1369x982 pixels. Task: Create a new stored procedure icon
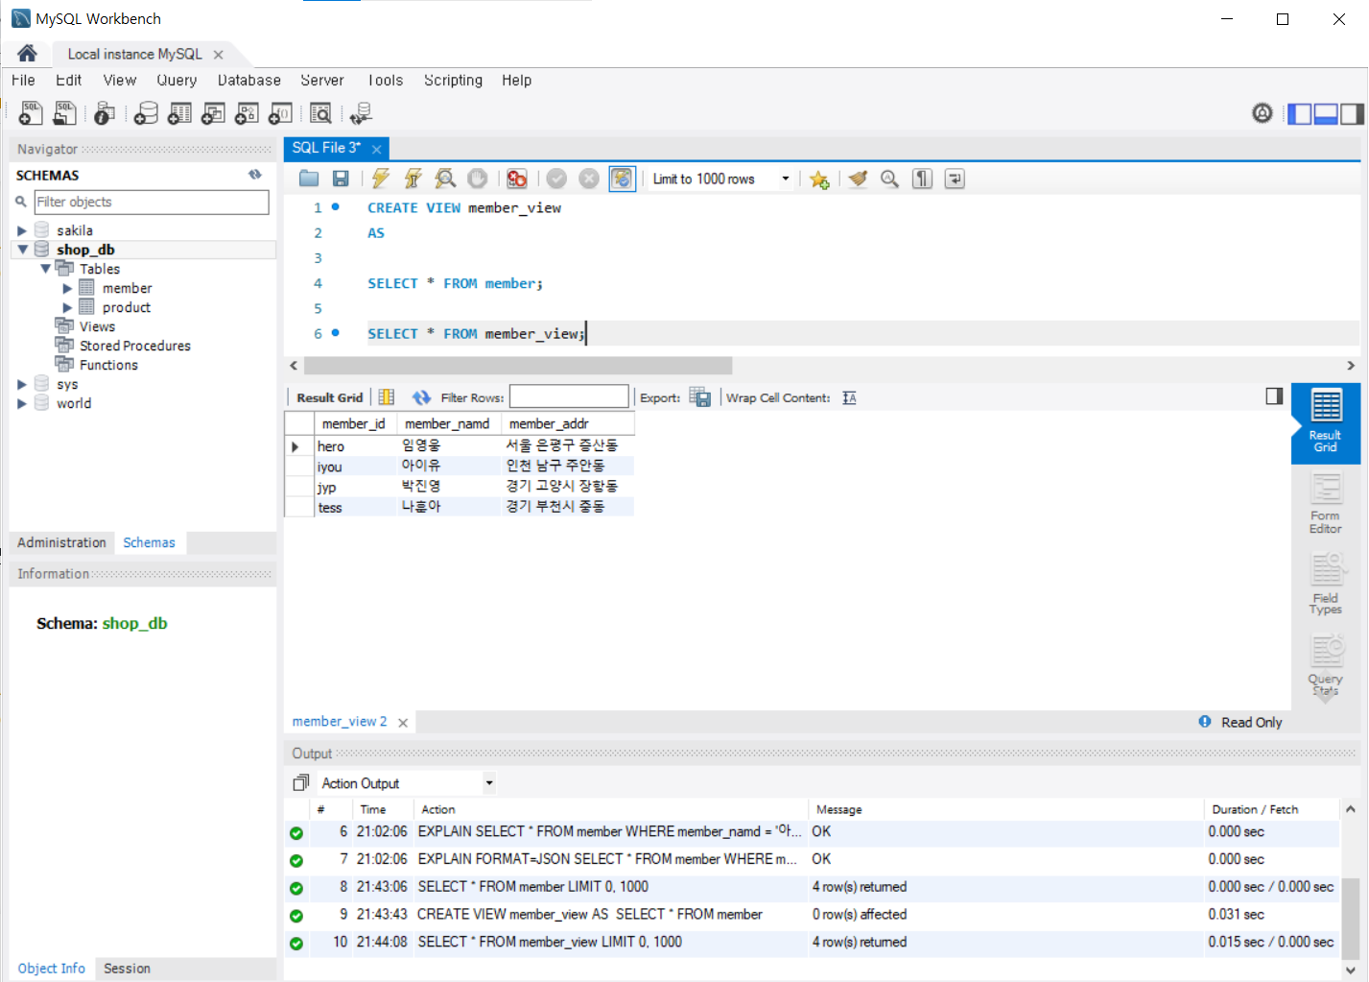(x=247, y=113)
